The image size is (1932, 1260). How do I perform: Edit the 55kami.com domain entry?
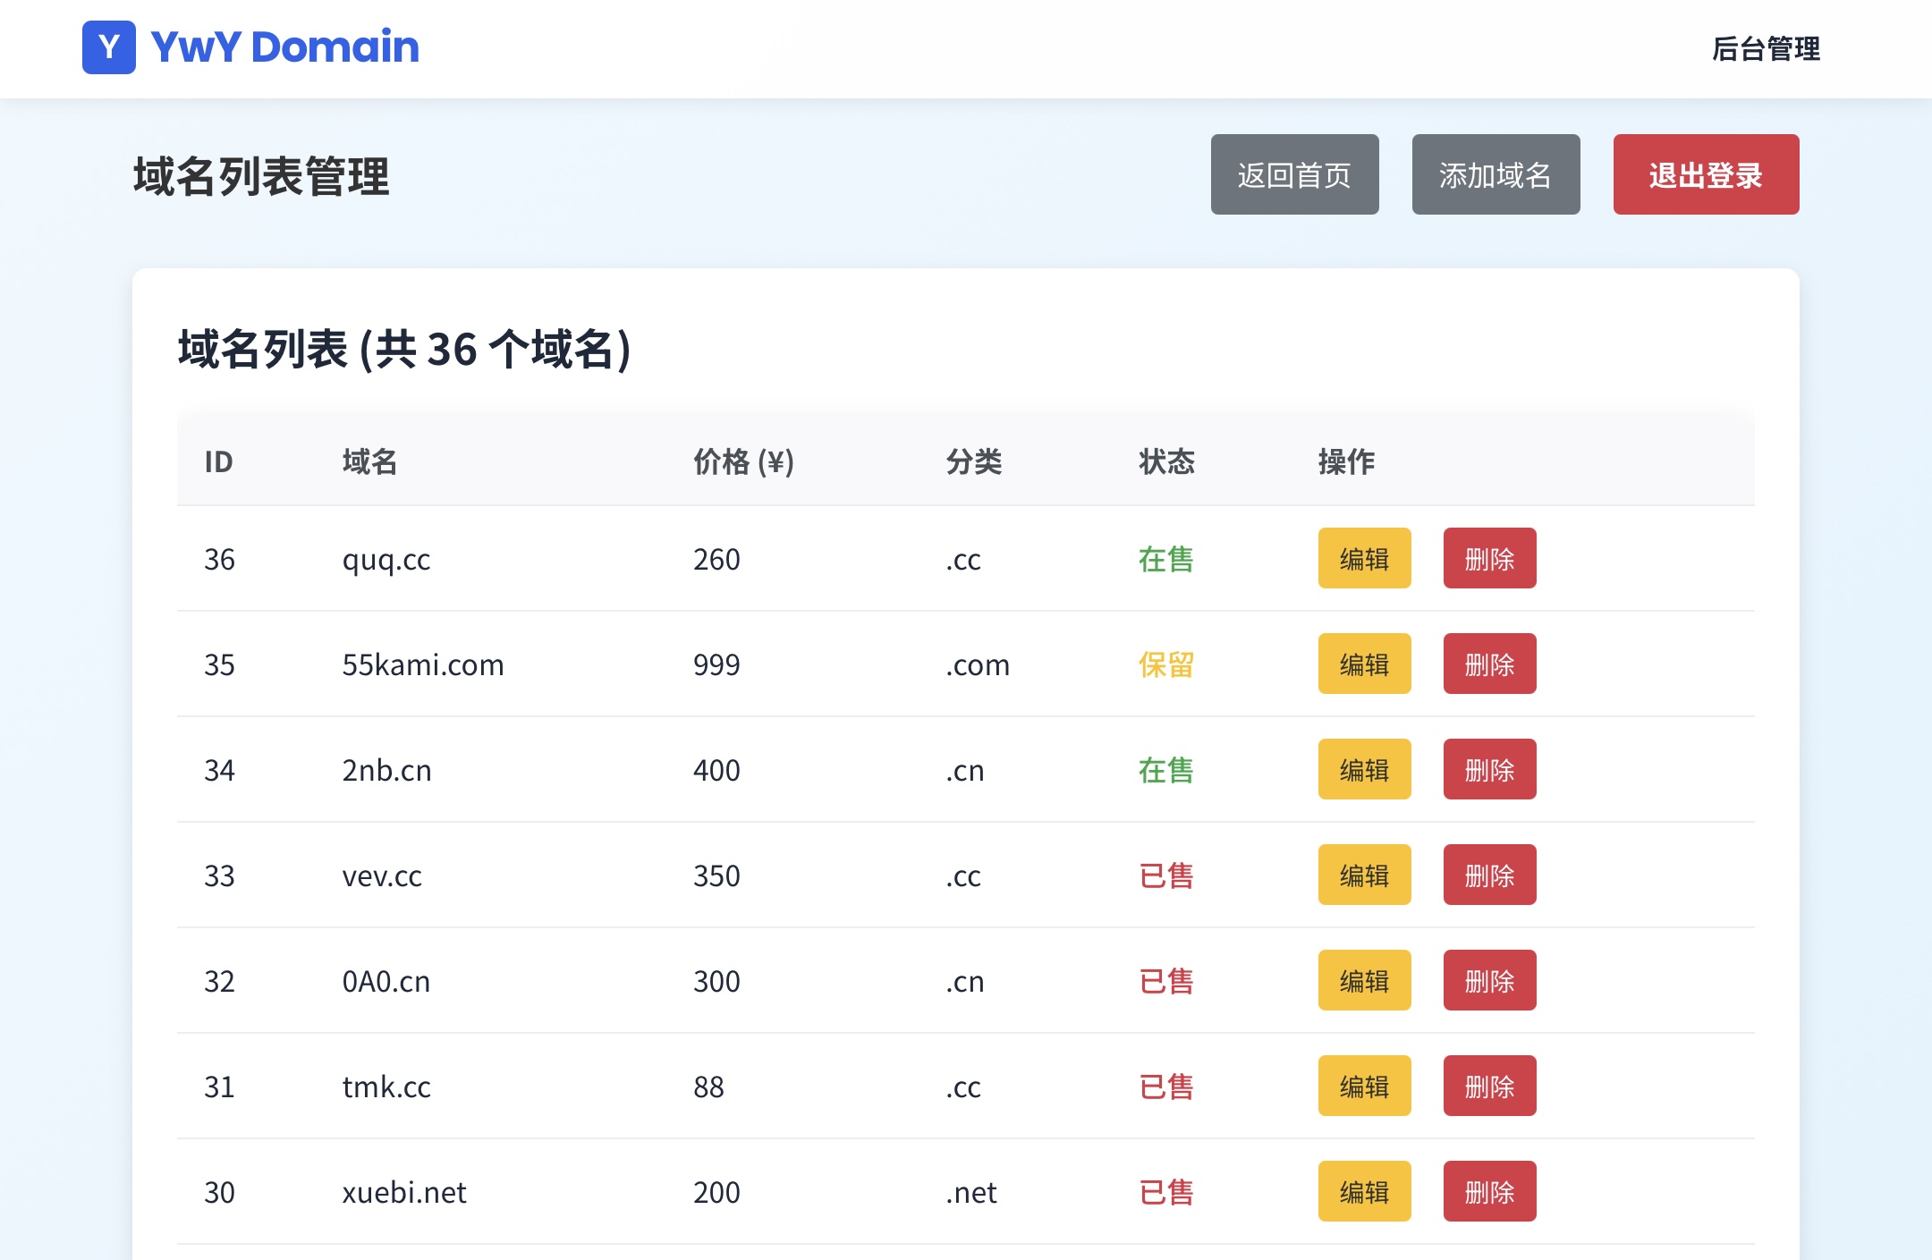pyautogui.click(x=1364, y=664)
